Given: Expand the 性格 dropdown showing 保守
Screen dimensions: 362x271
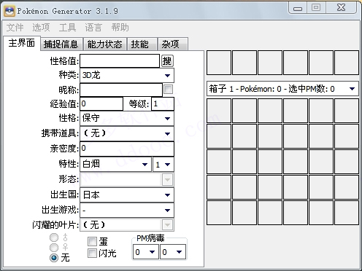Looking at the screenshot, I should tap(127, 118).
